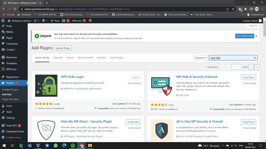Image resolution: width=266 pixels, height=149 pixels.
Task: Go to next page of results
Action: [251, 67]
